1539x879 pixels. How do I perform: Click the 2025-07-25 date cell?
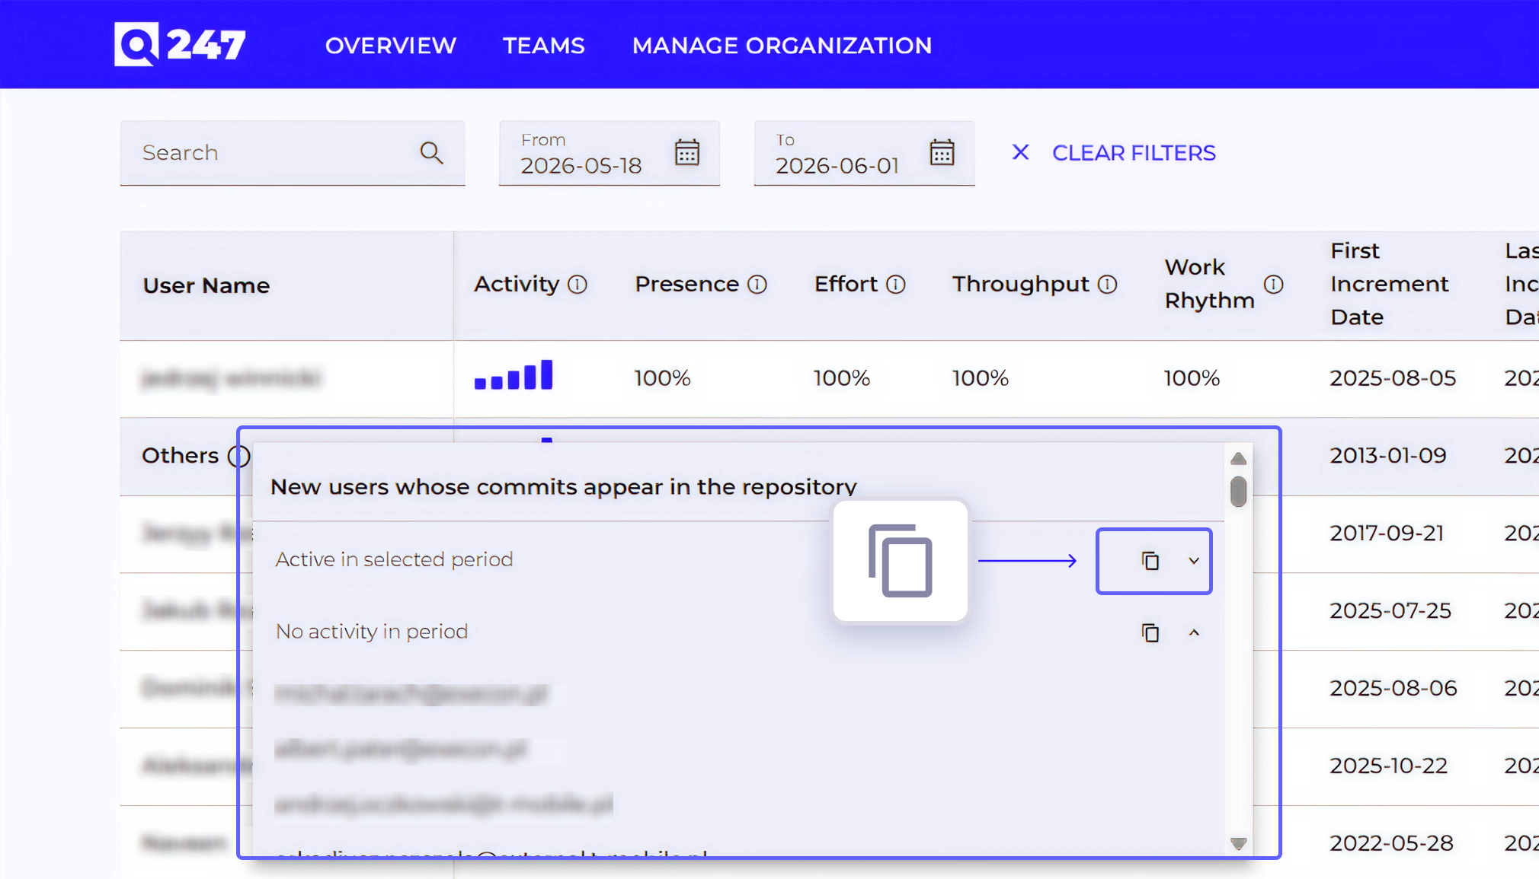[x=1390, y=610]
